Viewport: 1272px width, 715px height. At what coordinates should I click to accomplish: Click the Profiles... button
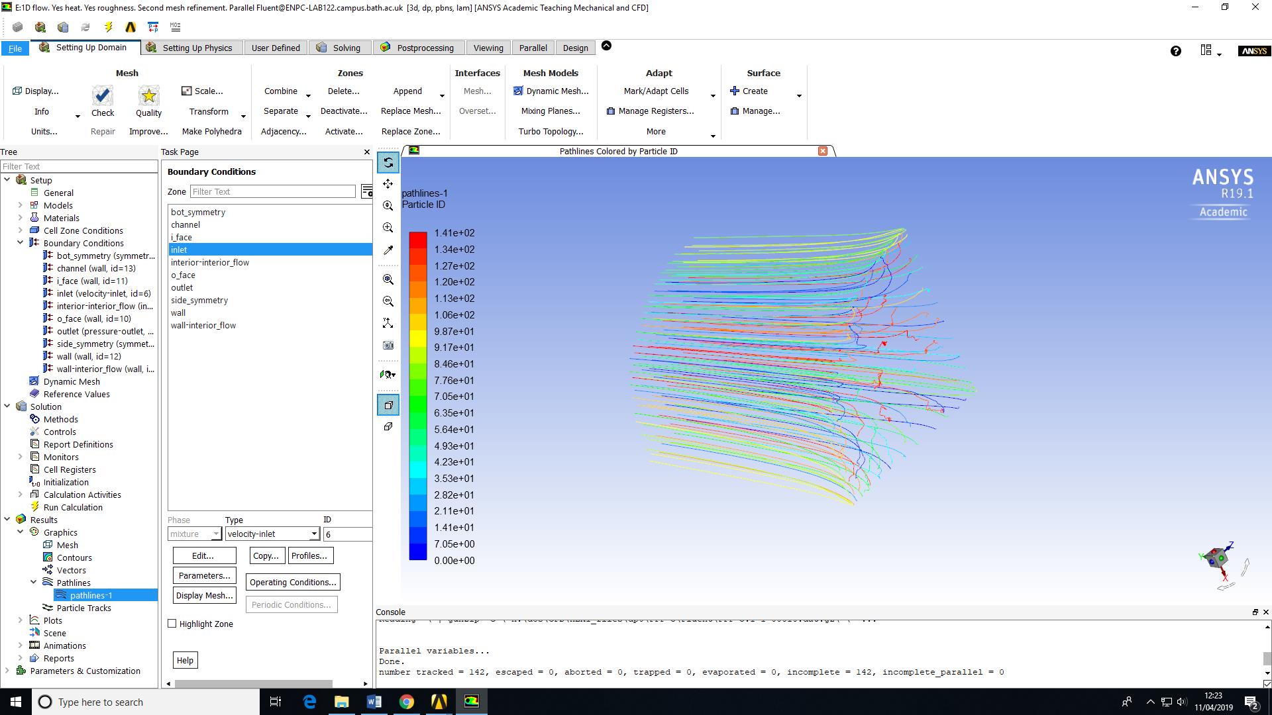coord(310,555)
